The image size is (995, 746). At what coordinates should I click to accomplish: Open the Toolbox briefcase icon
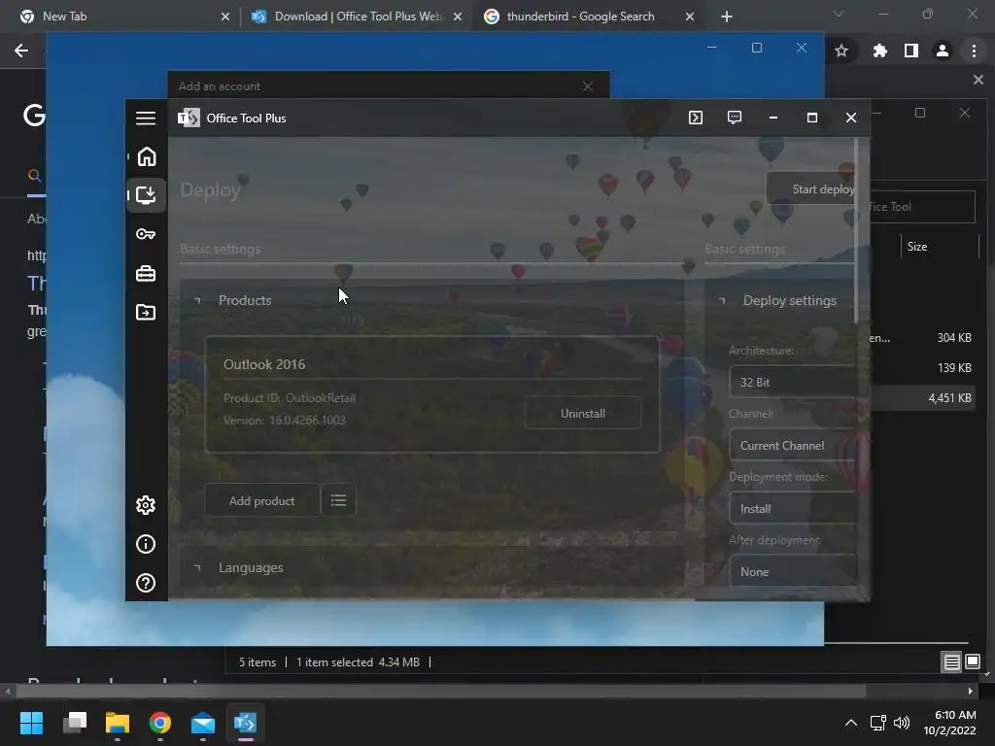click(x=146, y=273)
